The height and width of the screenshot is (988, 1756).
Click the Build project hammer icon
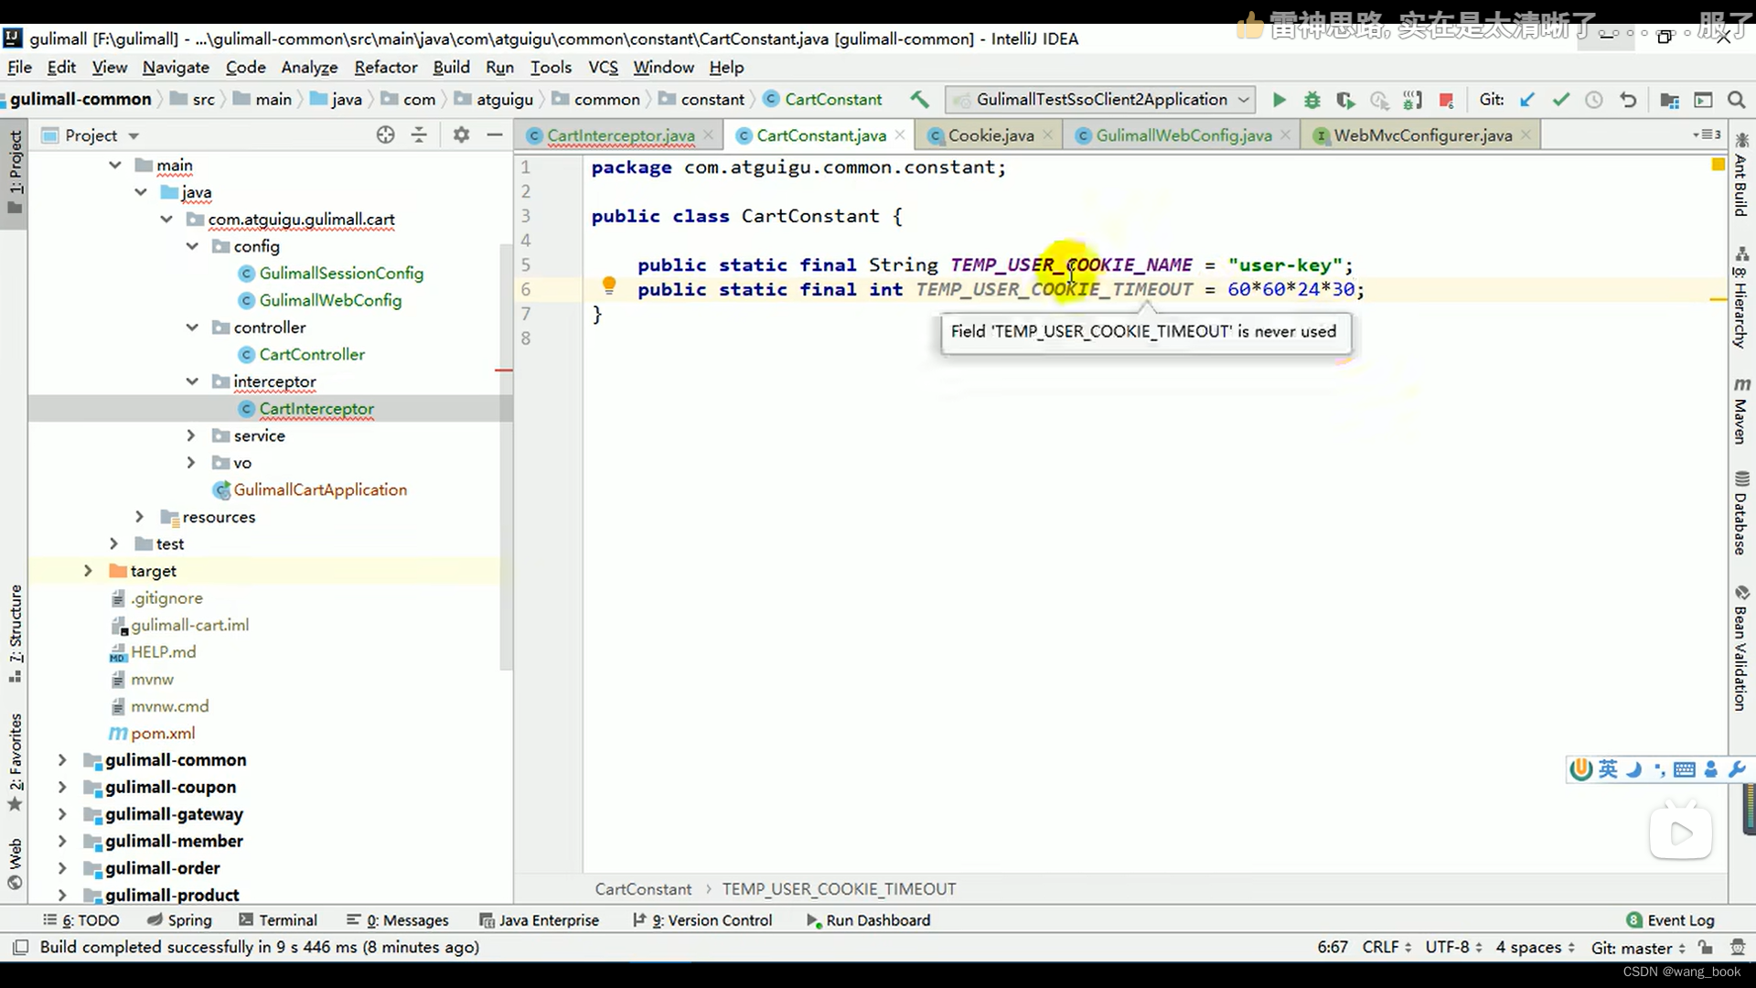(919, 99)
